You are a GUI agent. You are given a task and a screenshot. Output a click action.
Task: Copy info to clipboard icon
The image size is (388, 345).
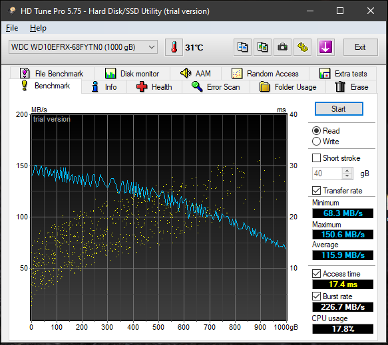[242, 47]
